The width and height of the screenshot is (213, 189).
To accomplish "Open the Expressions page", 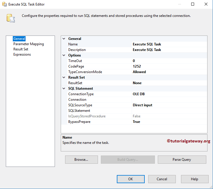I will click(x=22, y=54).
